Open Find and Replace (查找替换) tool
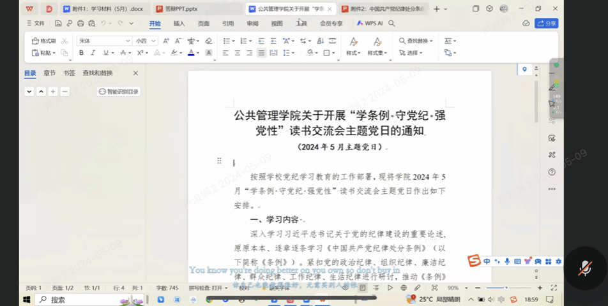Viewport: 608px width, 306px height. (x=415, y=41)
